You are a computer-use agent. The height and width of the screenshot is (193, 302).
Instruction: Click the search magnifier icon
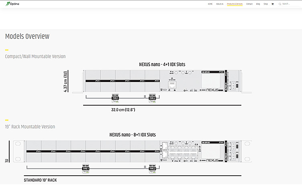(280, 4)
